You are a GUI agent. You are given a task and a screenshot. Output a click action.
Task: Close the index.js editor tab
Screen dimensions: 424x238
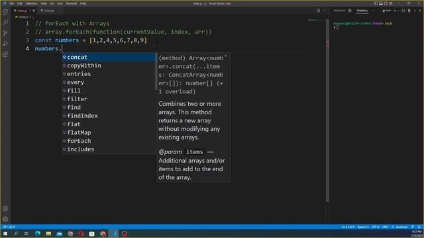coord(34,11)
